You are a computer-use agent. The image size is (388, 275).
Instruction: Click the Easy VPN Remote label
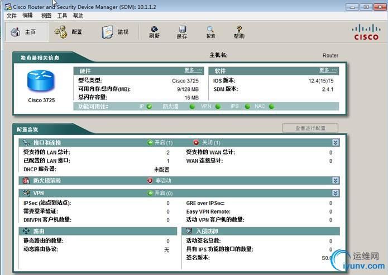click(208, 211)
